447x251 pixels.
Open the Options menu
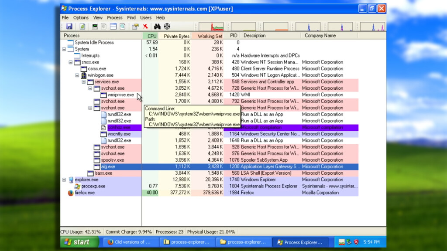pyautogui.click(x=81, y=17)
